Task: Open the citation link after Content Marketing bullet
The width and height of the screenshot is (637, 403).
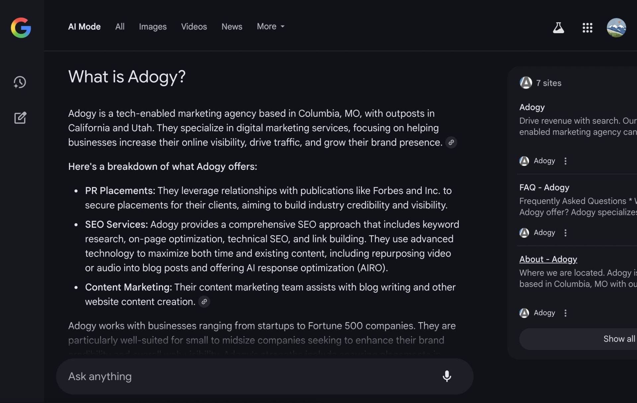Action: pos(204,302)
